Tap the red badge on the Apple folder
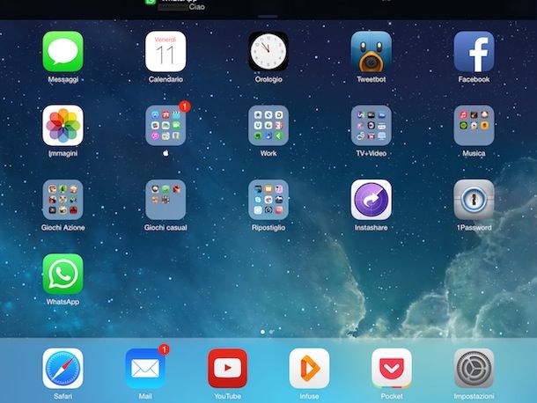Image resolution: width=537 pixels, height=403 pixels. click(x=185, y=106)
